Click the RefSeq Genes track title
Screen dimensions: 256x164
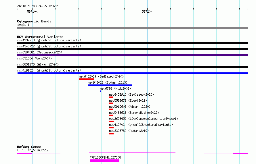(x=29, y=147)
